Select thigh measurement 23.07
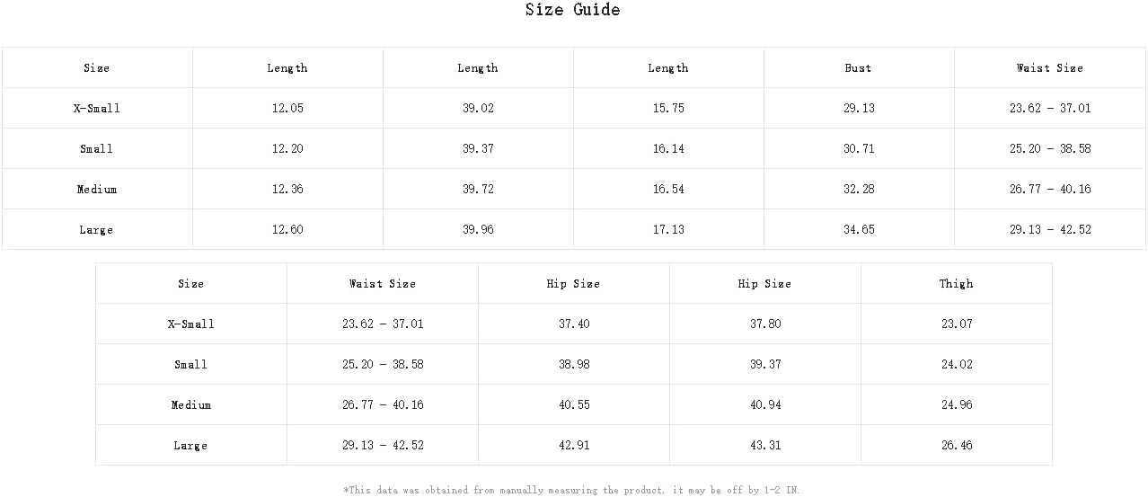This screenshot has height=497, width=1148. pyautogui.click(x=956, y=324)
